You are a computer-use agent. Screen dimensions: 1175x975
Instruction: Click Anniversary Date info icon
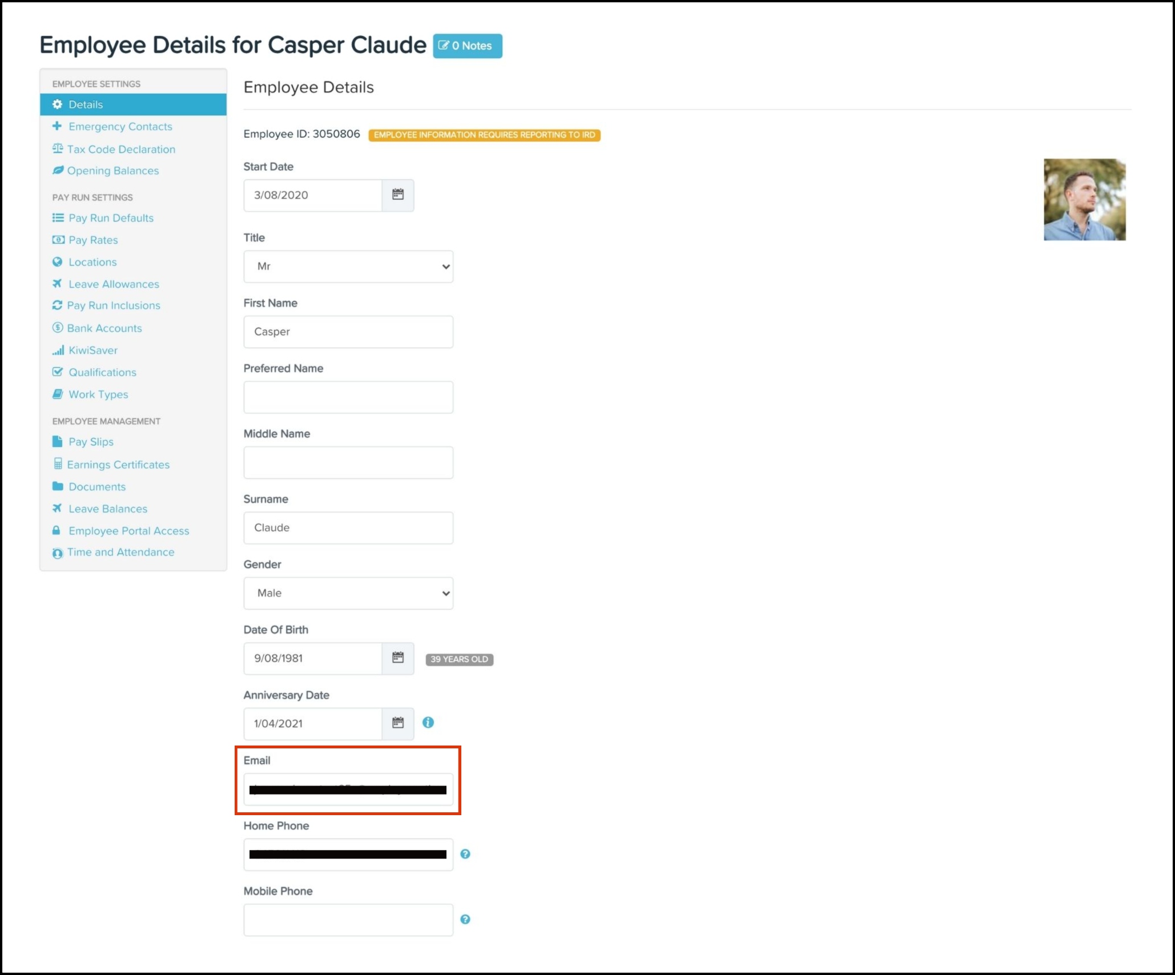428,723
